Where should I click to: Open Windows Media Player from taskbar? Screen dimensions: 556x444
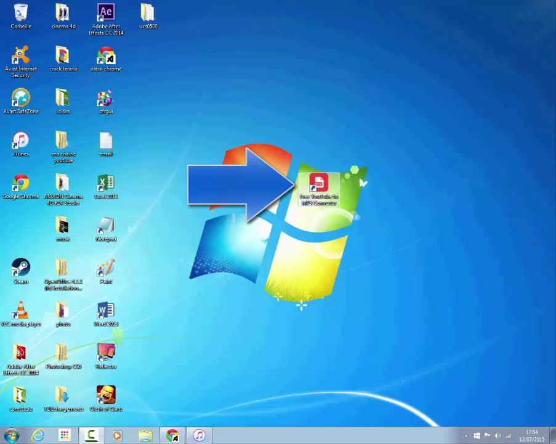118,435
